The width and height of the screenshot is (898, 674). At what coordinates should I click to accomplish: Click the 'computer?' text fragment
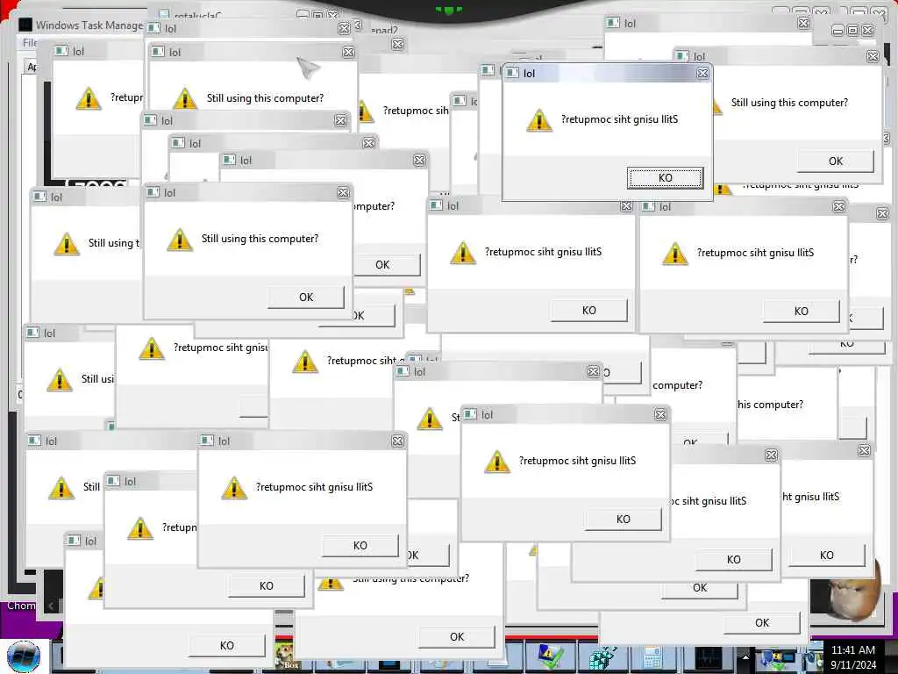(678, 385)
